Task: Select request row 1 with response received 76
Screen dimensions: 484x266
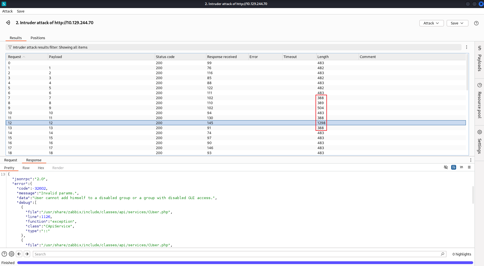Action: (236, 68)
